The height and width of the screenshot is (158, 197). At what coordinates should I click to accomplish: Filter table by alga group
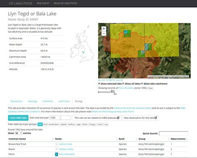(79, 124)
